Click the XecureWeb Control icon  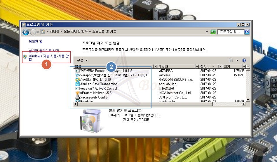click(77, 97)
